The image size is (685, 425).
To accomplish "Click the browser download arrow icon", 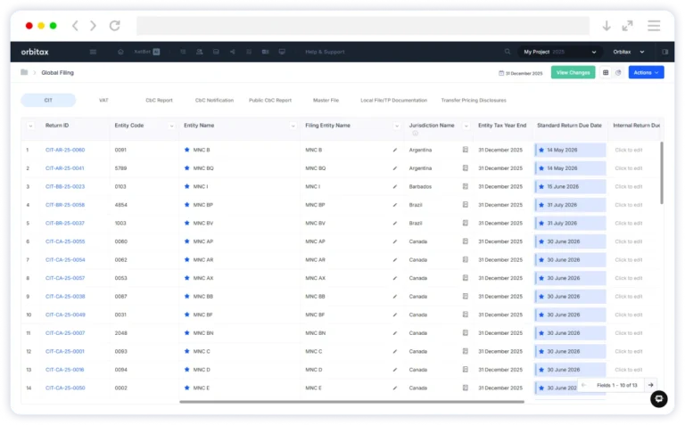I will [x=607, y=26].
